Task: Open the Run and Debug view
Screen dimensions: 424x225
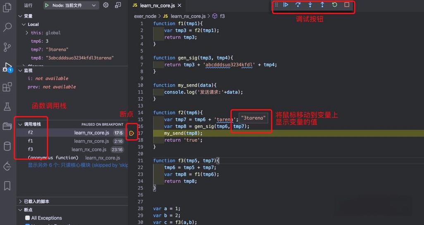Action: click(x=7, y=68)
